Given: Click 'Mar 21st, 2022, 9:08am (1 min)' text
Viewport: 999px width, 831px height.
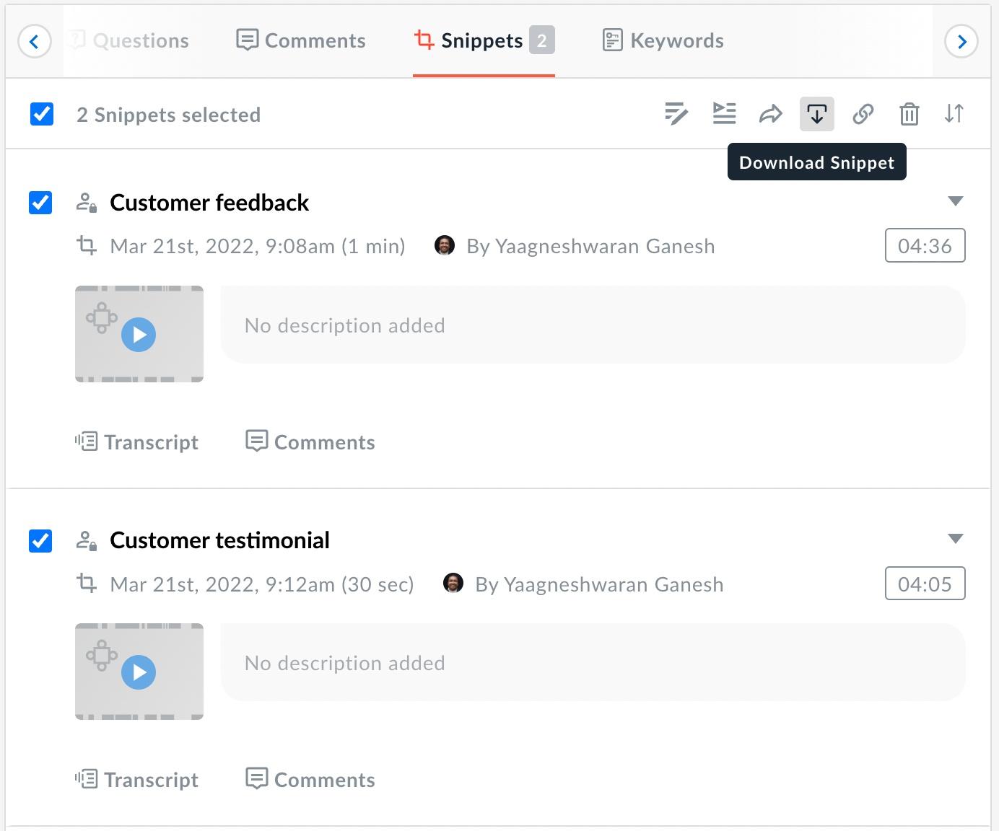Looking at the screenshot, I should pyautogui.click(x=258, y=246).
